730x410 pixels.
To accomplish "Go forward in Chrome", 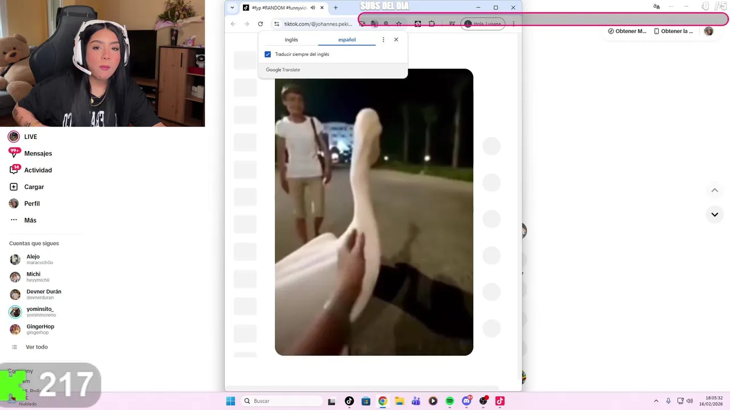I will point(246,24).
